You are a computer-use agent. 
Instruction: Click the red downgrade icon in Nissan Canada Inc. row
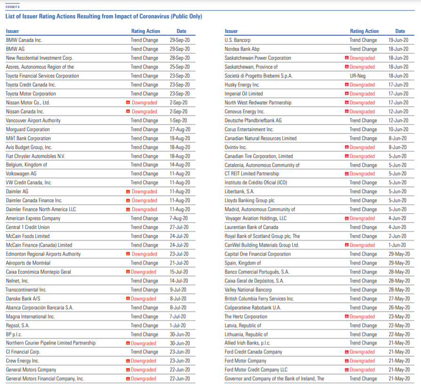coord(128,111)
